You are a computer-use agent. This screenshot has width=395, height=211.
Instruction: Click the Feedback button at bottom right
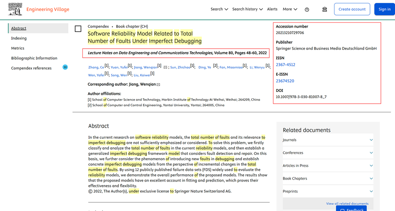pyautogui.click(x=351, y=209)
